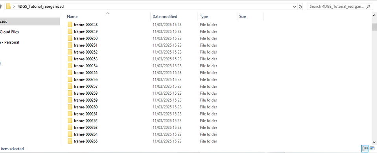Click the frame-000260 folder icon
Image resolution: width=377 pixels, height=153 pixels.
pos(70,107)
